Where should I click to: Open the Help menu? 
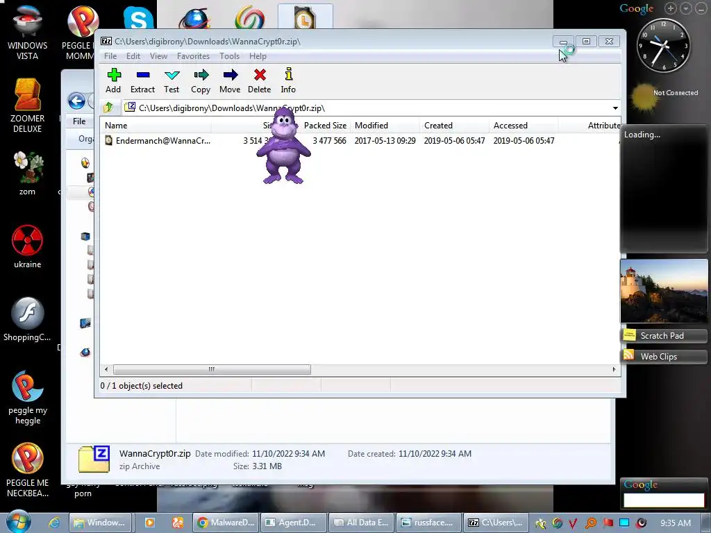pyautogui.click(x=258, y=56)
